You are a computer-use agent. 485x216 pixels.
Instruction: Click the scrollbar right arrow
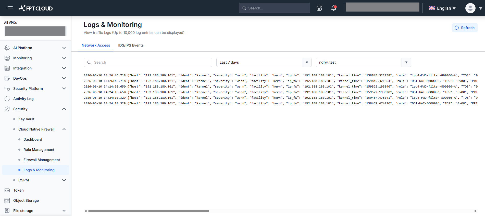tap(475, 211)
